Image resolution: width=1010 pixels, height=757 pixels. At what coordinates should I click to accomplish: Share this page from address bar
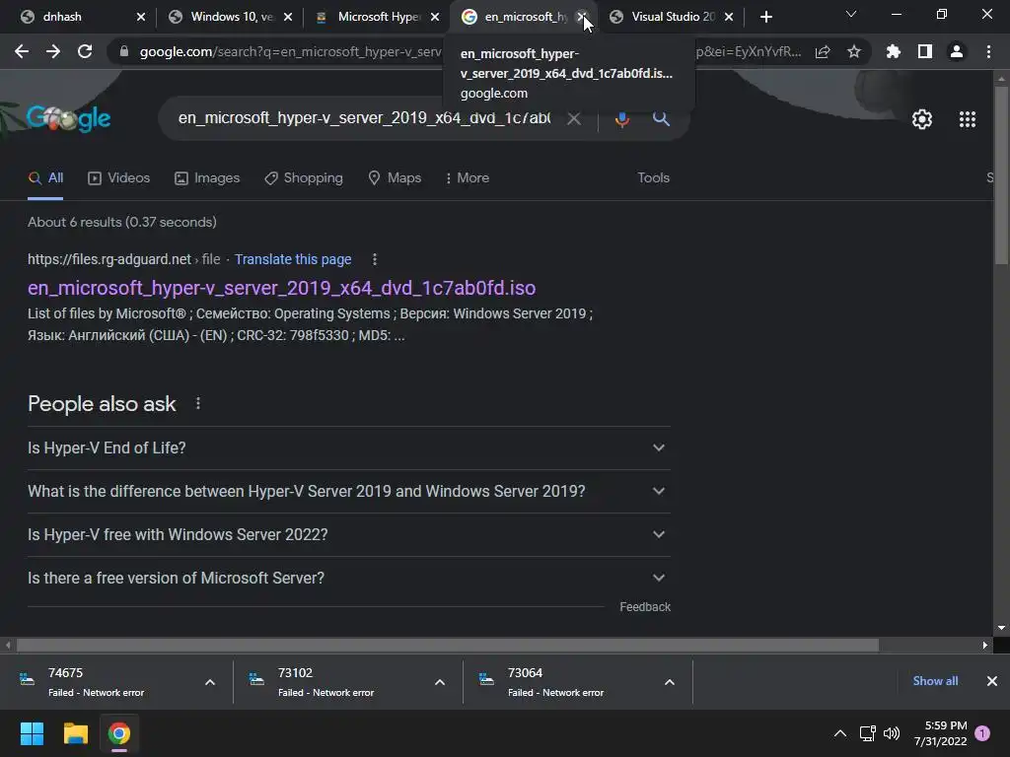pyautogui.click(x=823, y=51)
